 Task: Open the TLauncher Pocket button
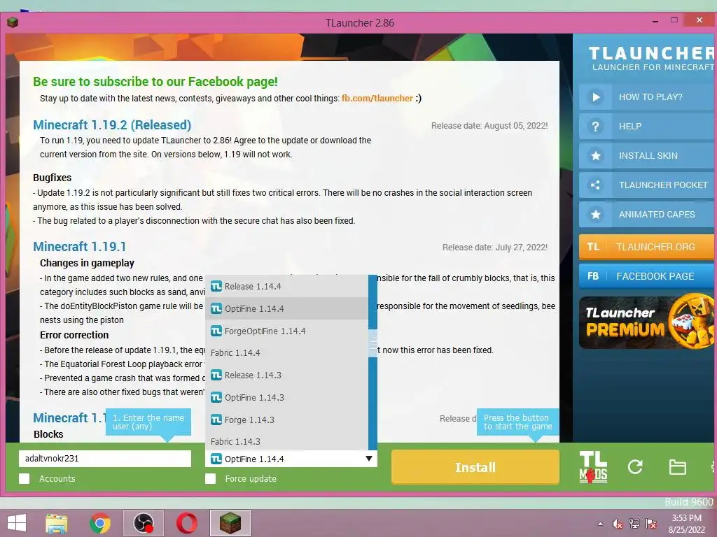647,185
